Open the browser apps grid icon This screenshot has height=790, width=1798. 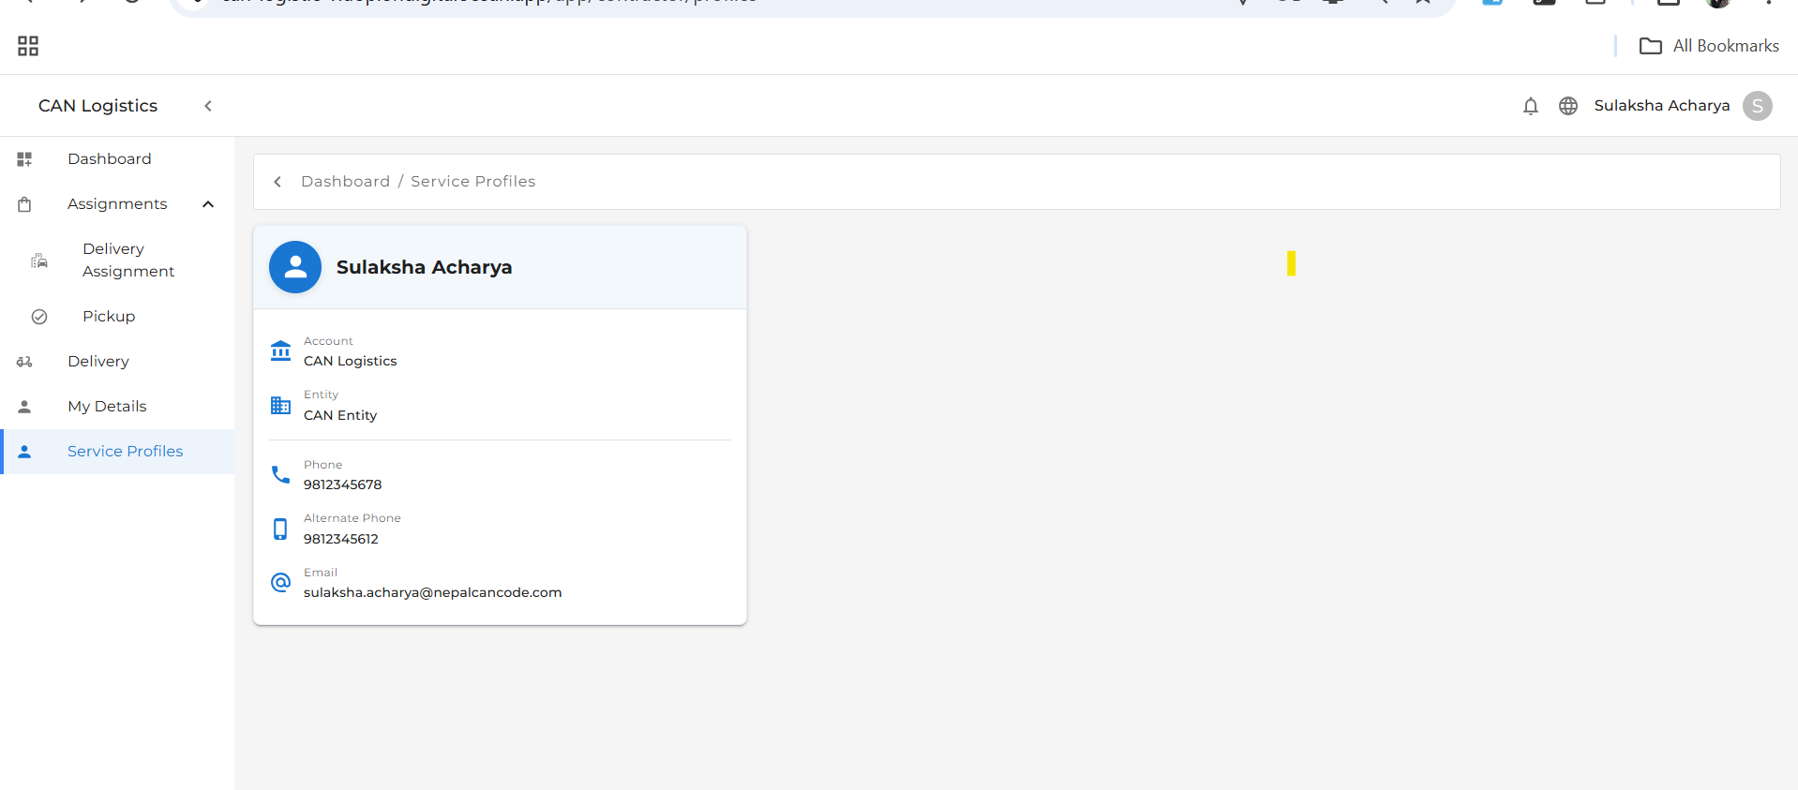click(x=28, y=46)
